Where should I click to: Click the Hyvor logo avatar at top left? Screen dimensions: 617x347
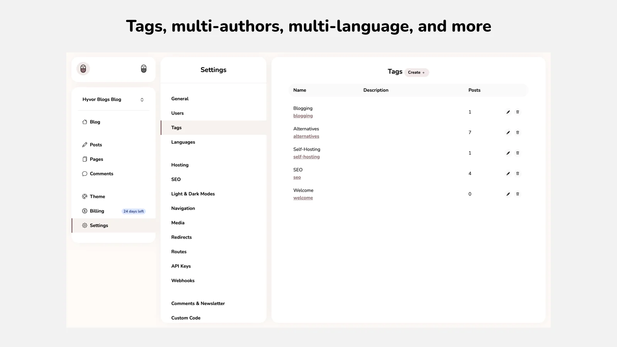[x=83, y=69]
